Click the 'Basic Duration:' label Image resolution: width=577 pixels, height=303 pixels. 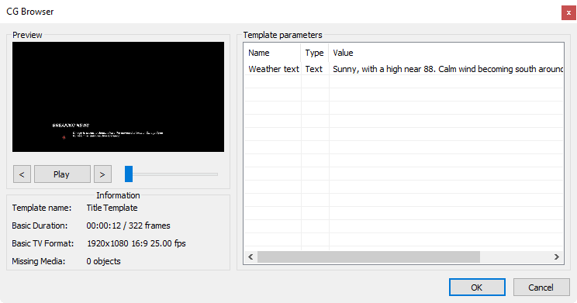coord(40,226)
